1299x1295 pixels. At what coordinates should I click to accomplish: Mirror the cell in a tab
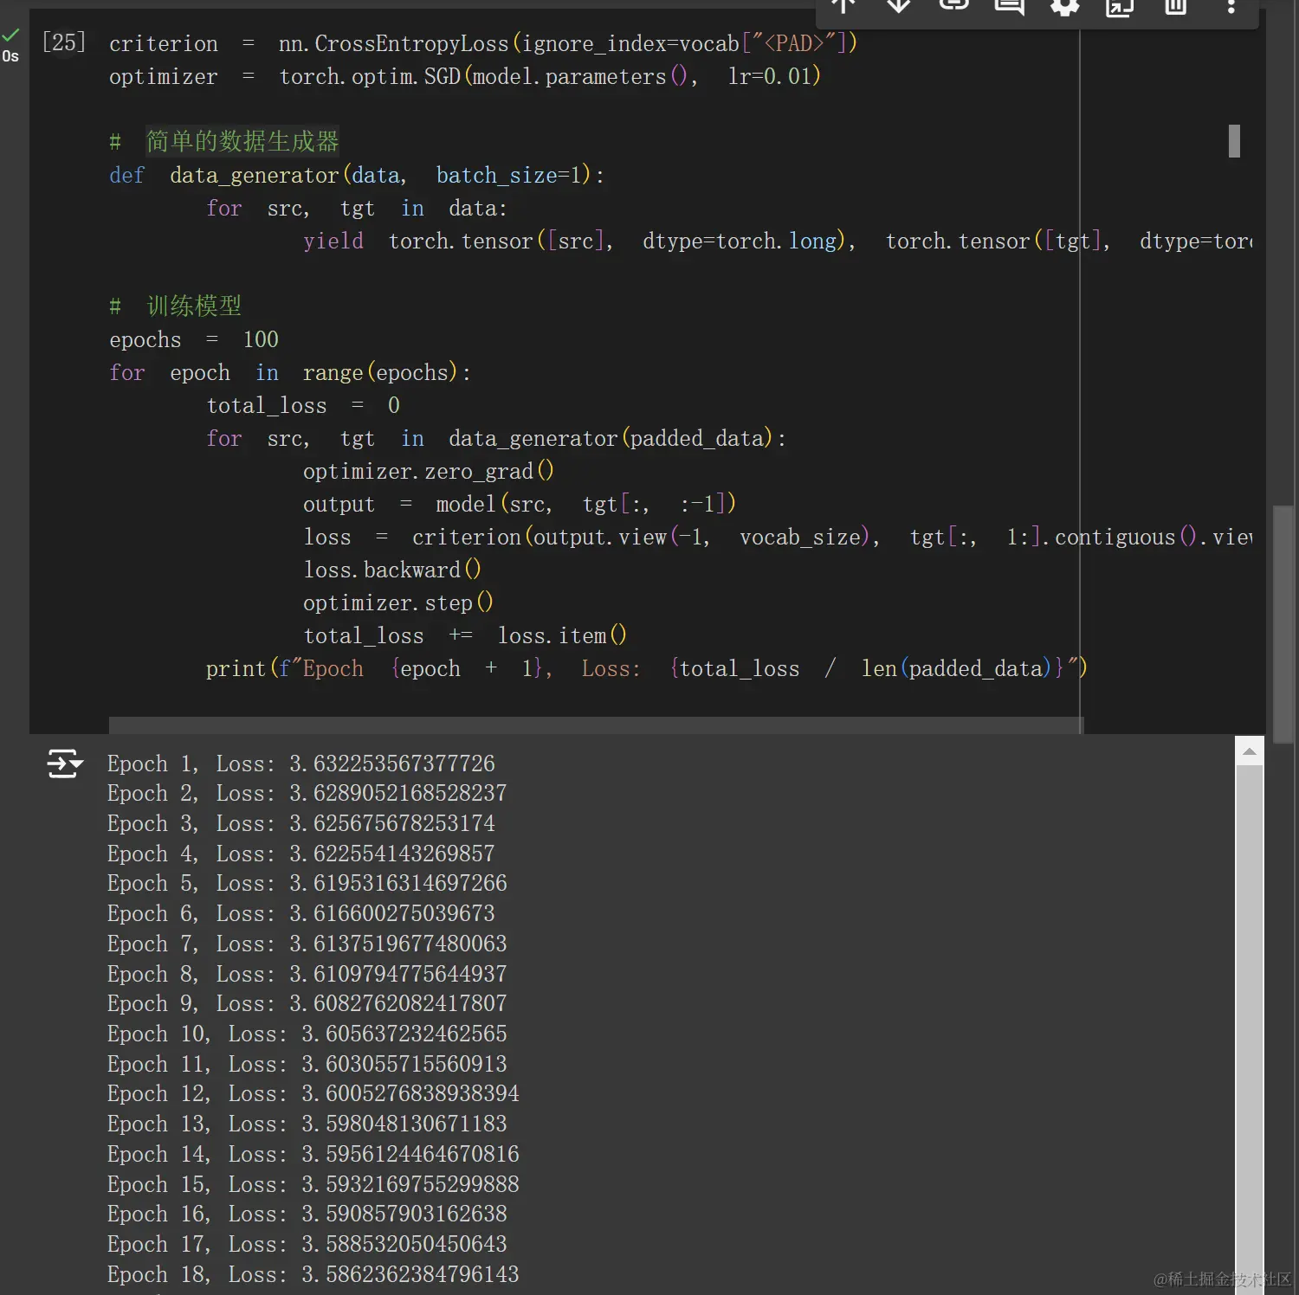1119,7
